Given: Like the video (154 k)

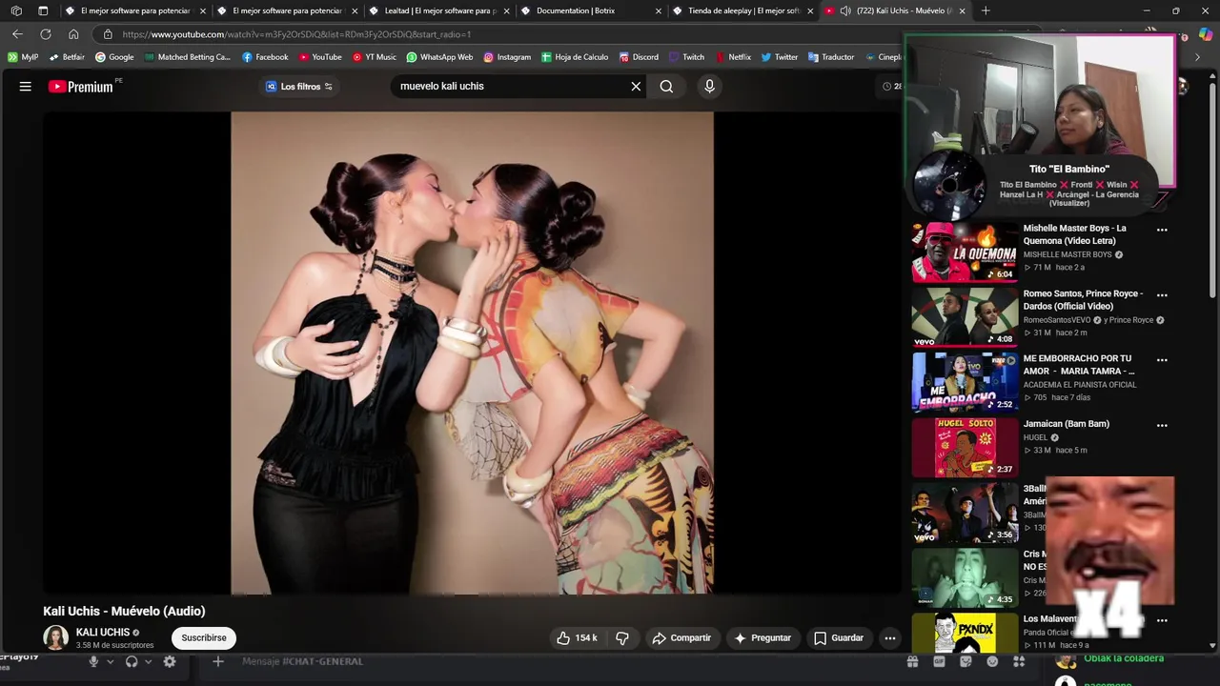Looking at the screenshot, I should pos(577,637).
